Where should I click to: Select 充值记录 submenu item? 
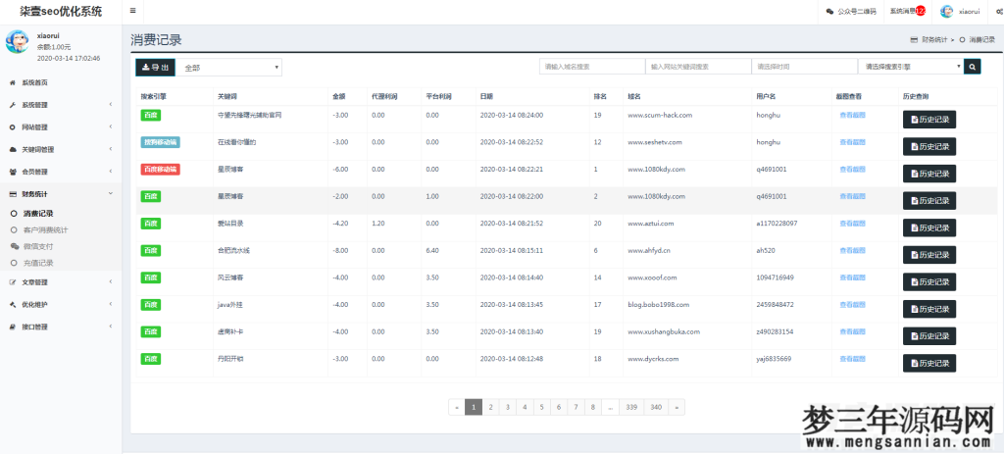[38, 263]
